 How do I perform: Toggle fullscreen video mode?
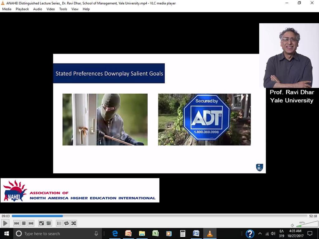click(41, 223)
